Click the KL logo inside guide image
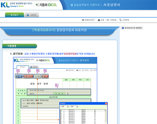Screen dimensions: 157x124 tap(16, 61)
